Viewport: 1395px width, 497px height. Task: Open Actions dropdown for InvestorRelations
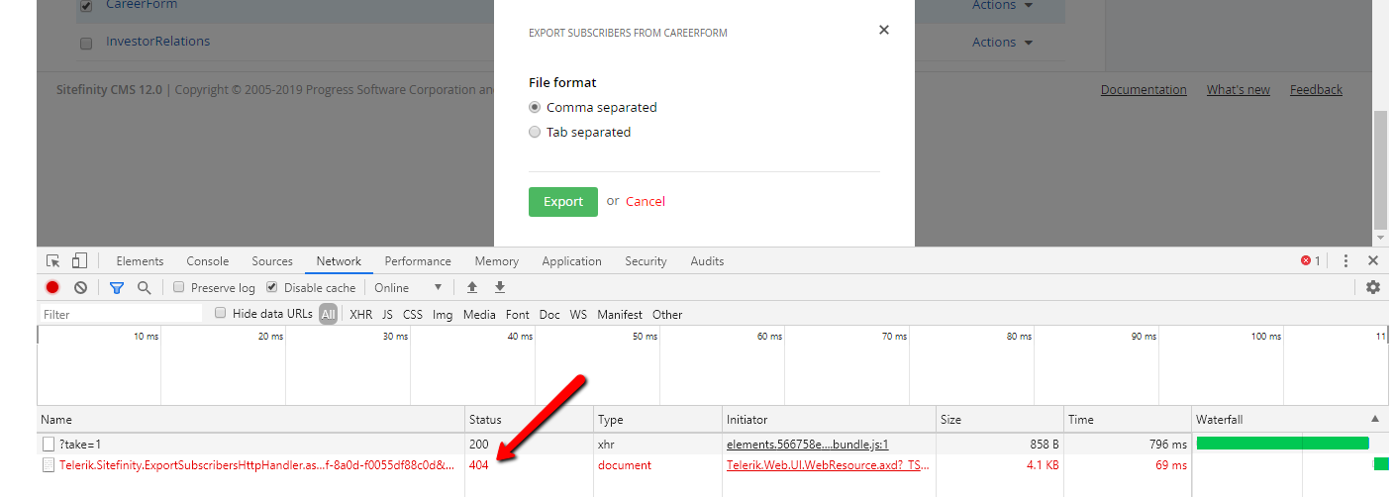click(x=1002, y=43)
